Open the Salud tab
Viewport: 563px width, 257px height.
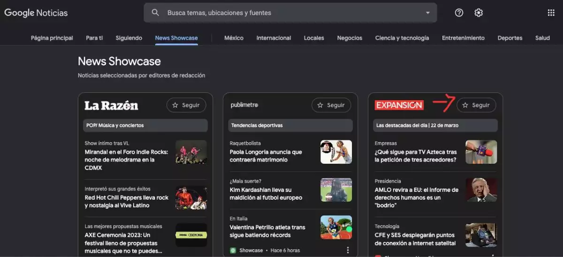(542, 38)
